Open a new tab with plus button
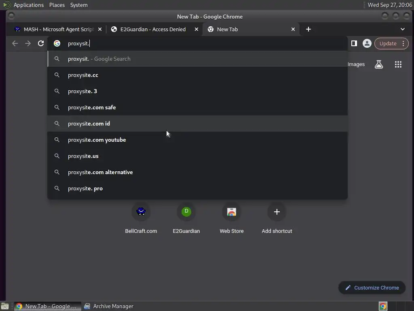Screen dimensions: 414x311 [308, 29]
